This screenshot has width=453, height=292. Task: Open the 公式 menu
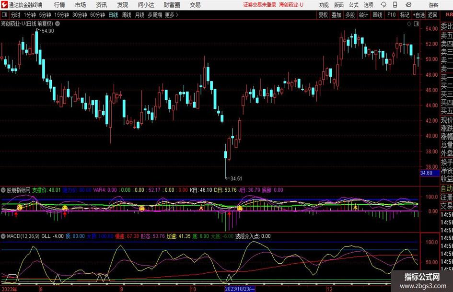pos(353,5)
